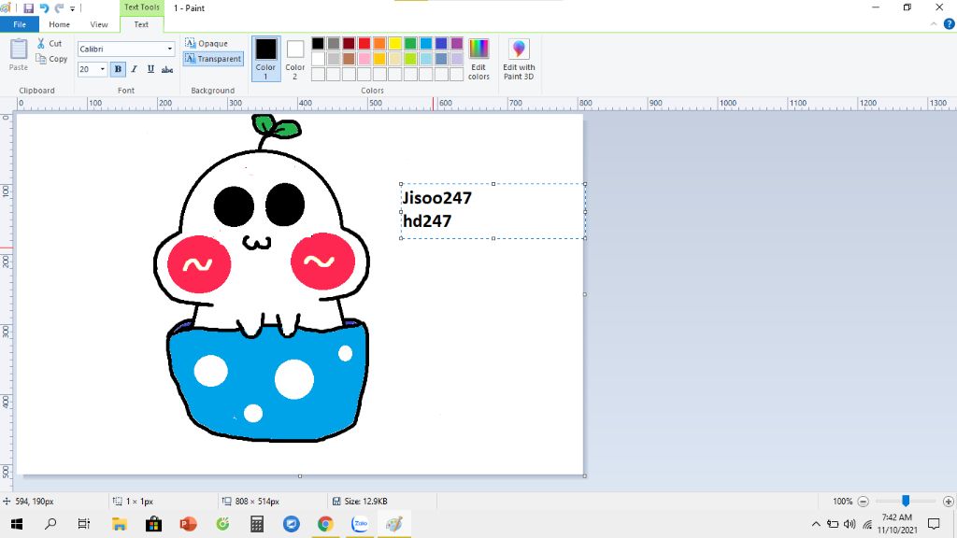Viewport: 957px width, 538px height.
Task: Toggle Strikethrough text formatting
Action: pyautogui.click(x=167, y=69)
